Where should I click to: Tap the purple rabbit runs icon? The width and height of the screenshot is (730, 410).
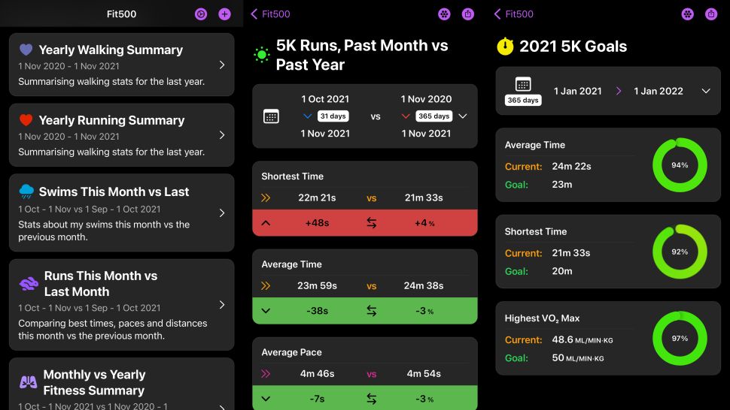click(29, 284)
